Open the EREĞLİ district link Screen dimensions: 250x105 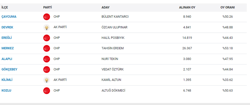click(x=7, y=38)
